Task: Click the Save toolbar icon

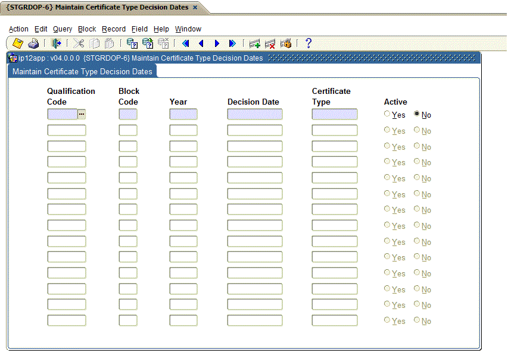Action: [18, 43]
